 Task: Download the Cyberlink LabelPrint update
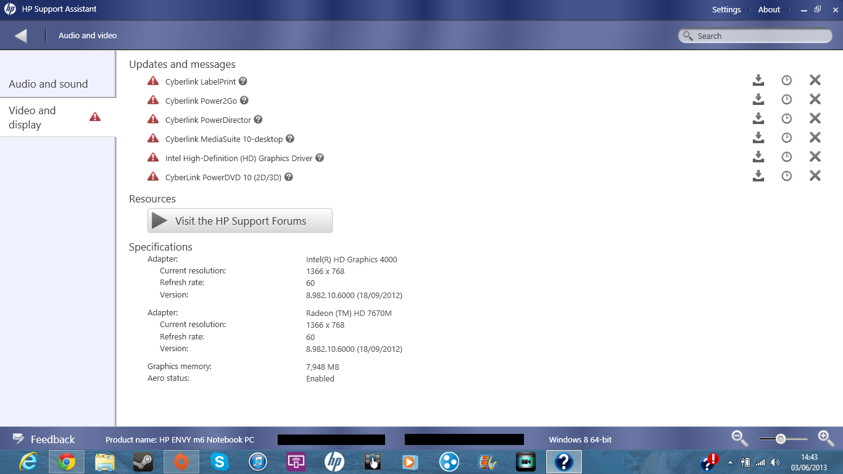[x=758, y=80]
